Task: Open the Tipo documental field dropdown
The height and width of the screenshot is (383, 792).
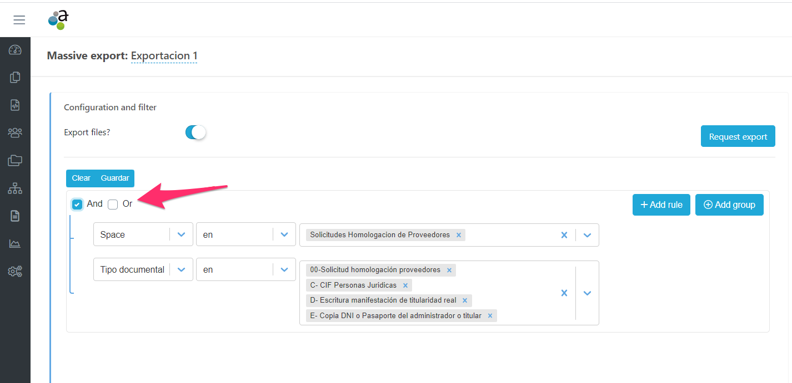Action: point(181,269)
